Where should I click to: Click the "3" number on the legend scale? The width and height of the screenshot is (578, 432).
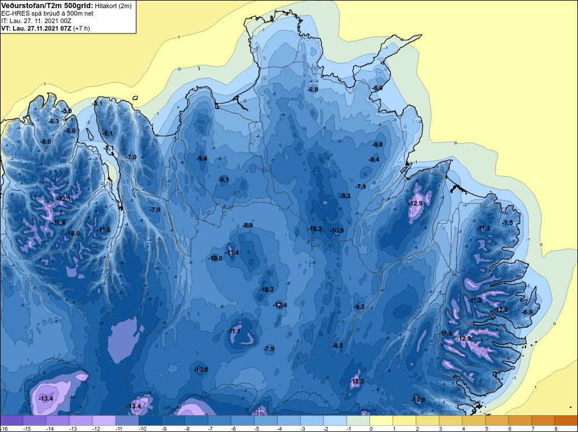pos(440,429)
